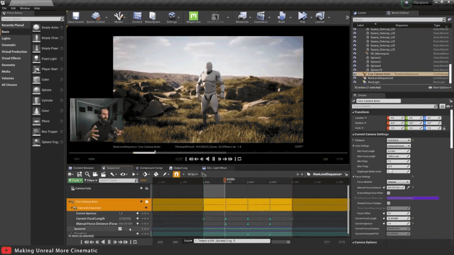The width and height of the screenshot is (454, 255).
Task: Toggle the orange snapping magnet in Sequencer
Action: pos(176,174)
